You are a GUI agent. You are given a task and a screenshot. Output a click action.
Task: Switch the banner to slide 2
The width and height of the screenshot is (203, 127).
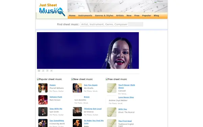click(x=43, y=71)
